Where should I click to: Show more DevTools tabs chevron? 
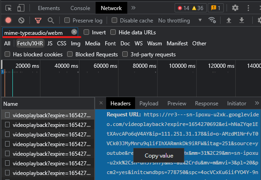tap(133, 8)
